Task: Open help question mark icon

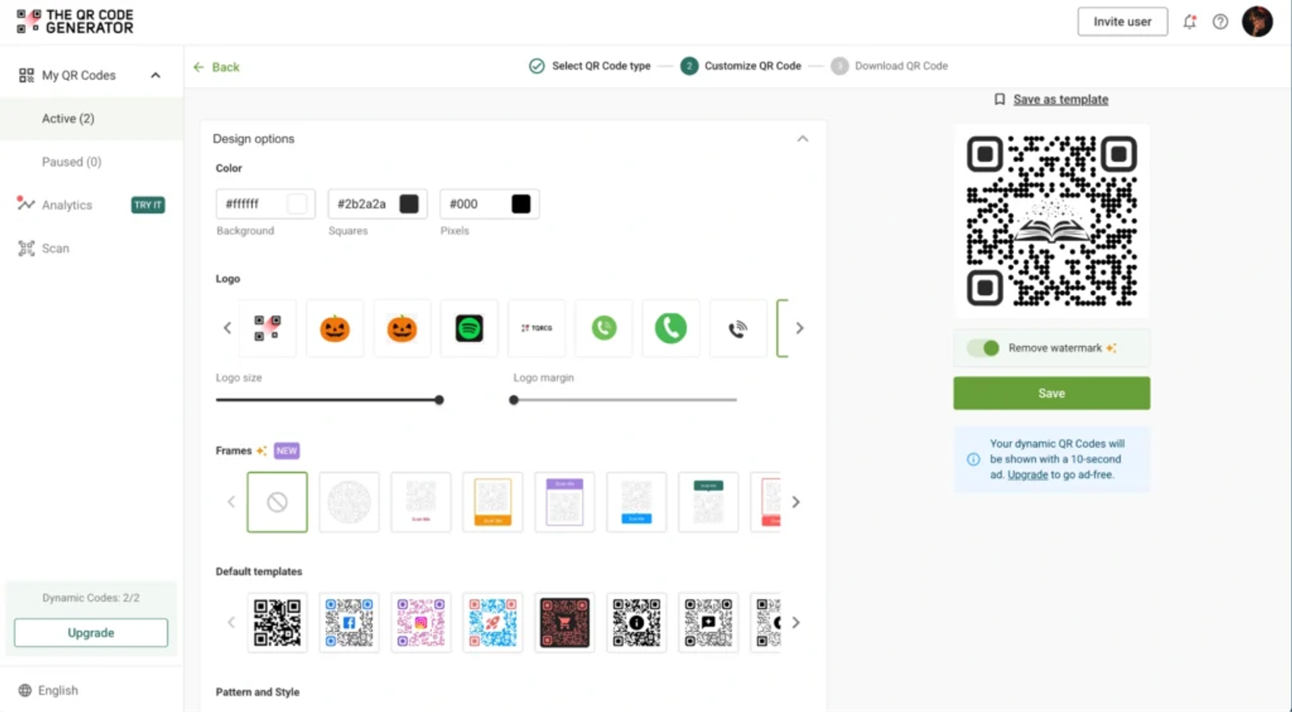Action: [x=1220, y=22]
